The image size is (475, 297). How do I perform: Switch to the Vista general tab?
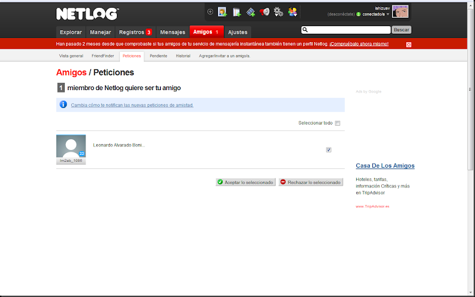(x=71, y=56)
